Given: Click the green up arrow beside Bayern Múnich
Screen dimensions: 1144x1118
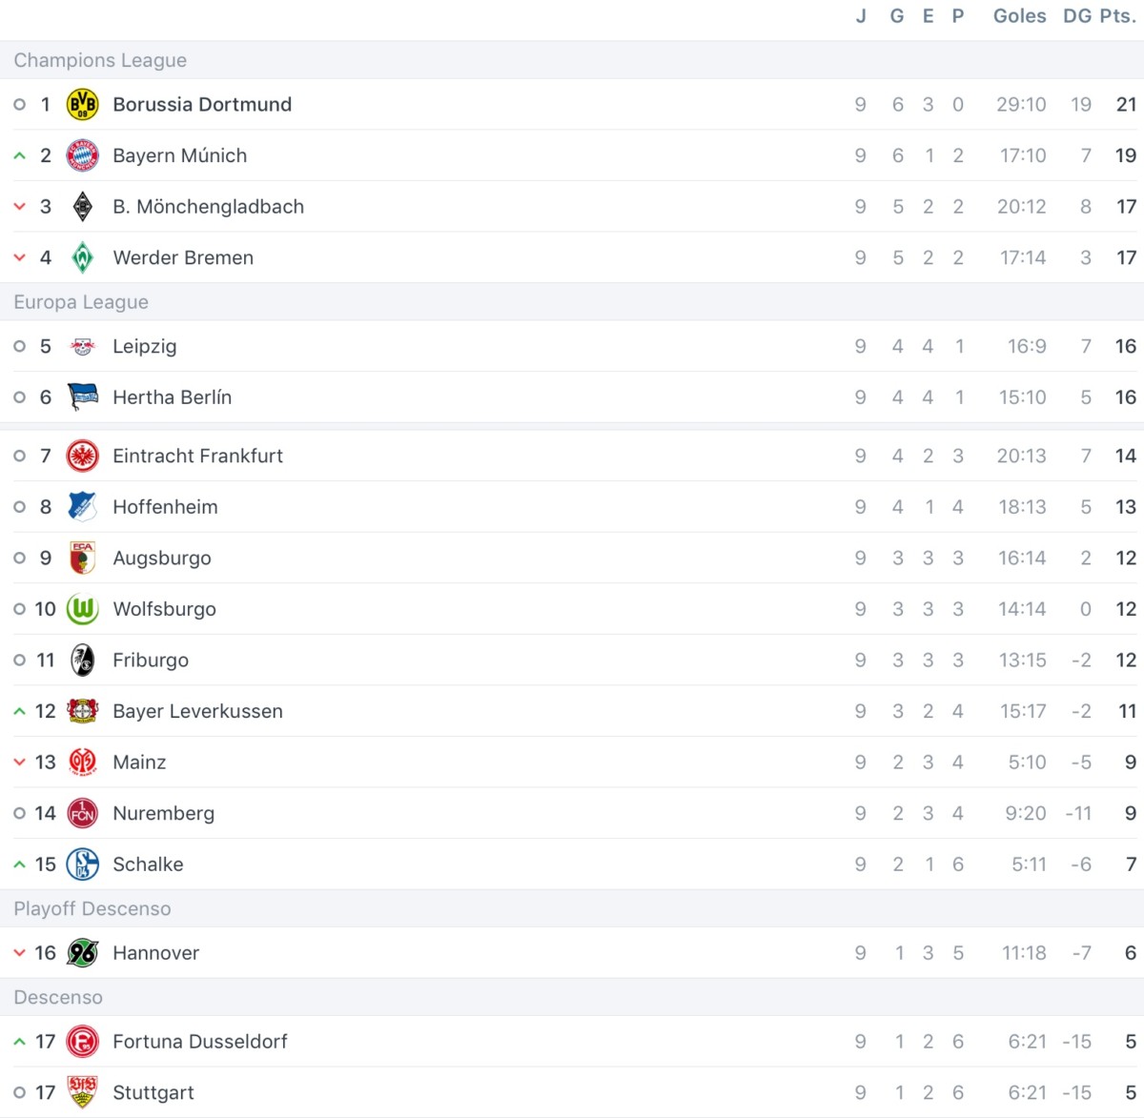Looking at the screenshot, I should coord(20,155).
